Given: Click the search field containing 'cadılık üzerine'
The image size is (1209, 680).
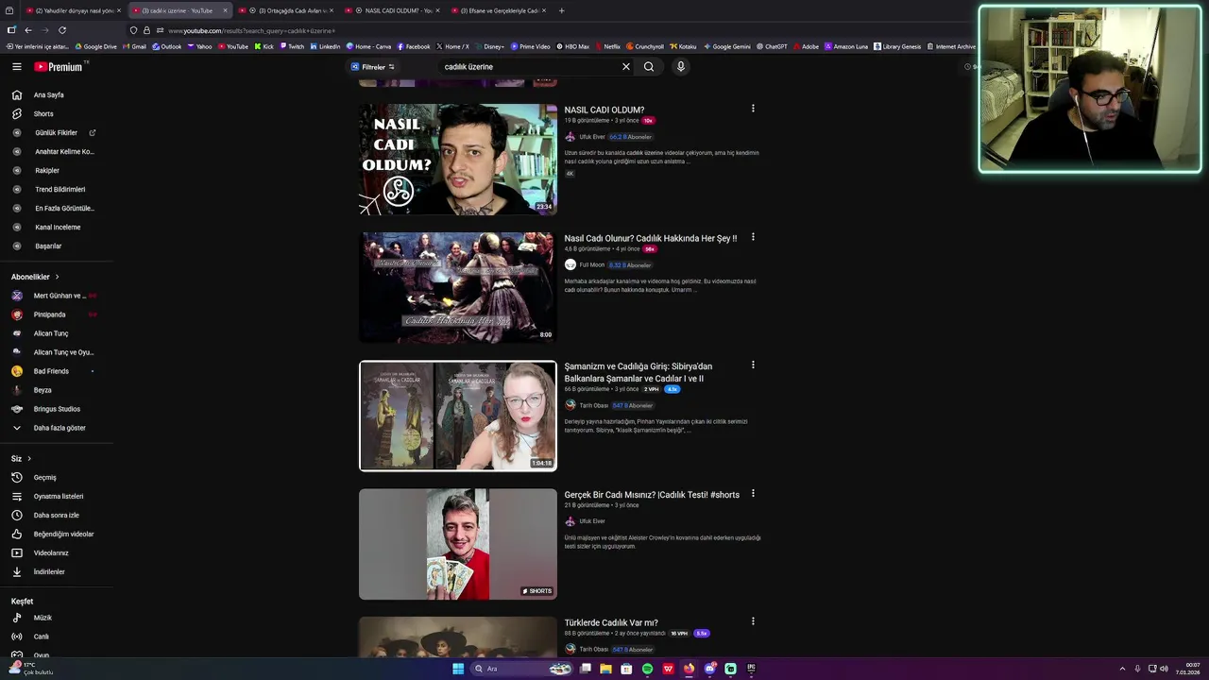Looking at the screenshot, I should 529,67.
